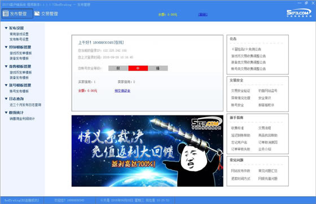This screenshot has width=316, height=204.
Task: Open the 钓鱼网站盗号 link
Action: (x=268, y=91)
